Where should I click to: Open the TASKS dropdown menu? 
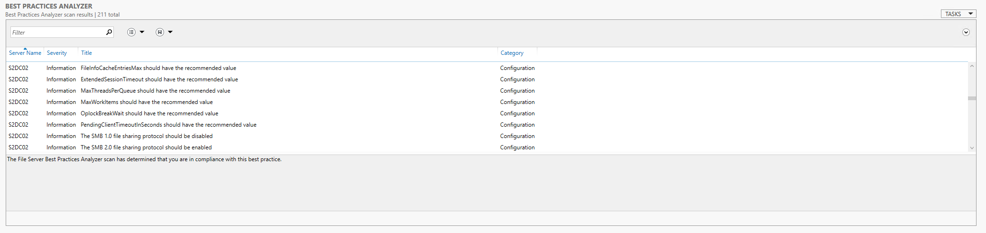[958, 14]
